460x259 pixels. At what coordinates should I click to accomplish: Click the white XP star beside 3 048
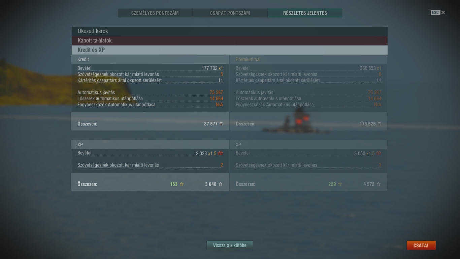(221, 184)
